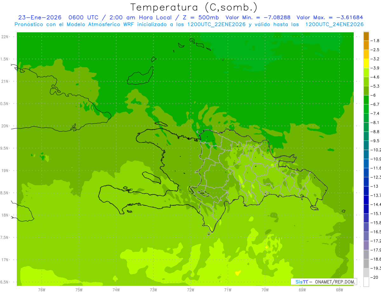This screenshot has width=381, height=294.
Task: Click the swatch between -6 and -6.7
Action: coord(366,100)
